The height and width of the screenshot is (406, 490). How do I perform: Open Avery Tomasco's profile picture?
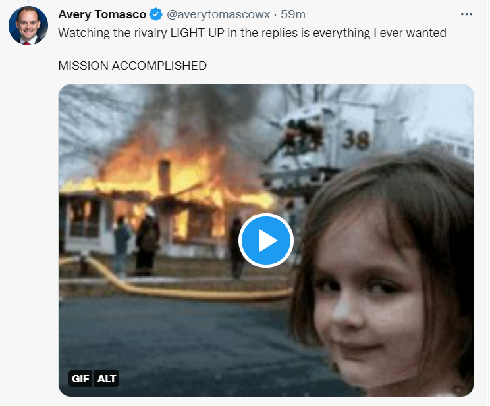point(28,26)
